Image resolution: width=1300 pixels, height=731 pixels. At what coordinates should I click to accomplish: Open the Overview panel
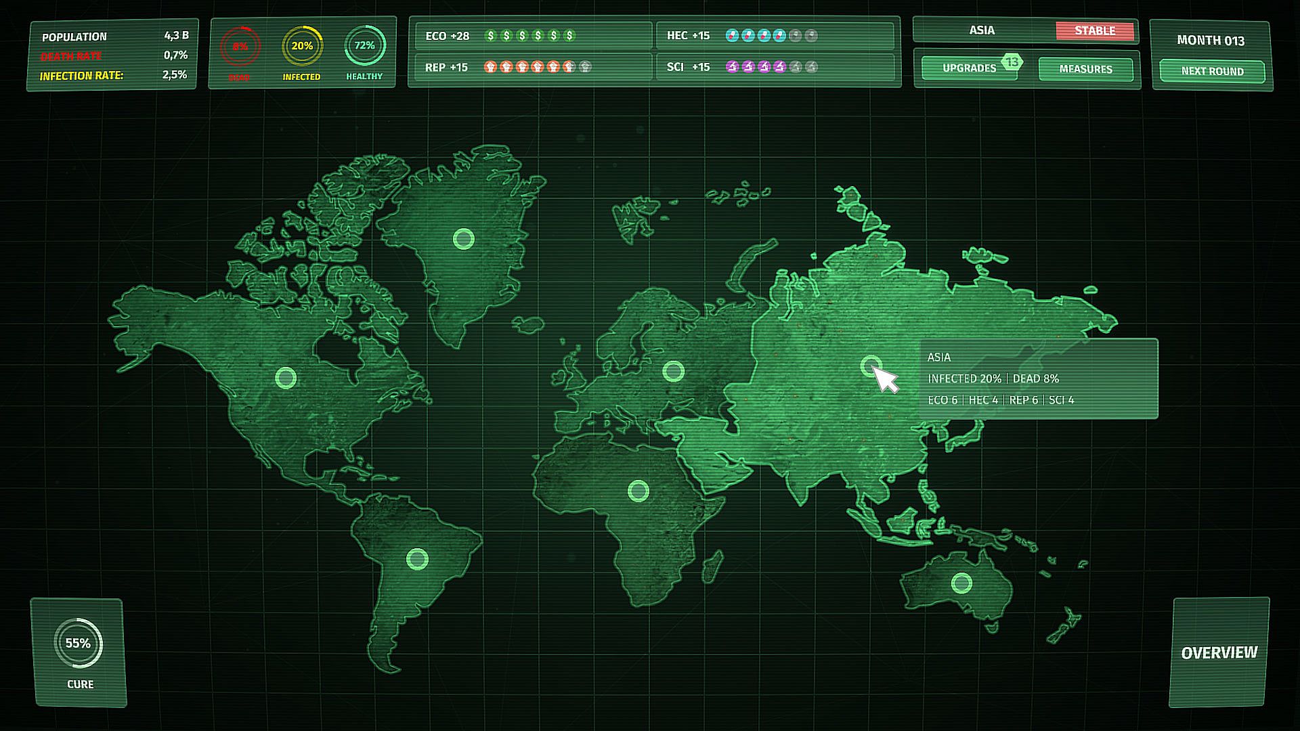click(1219, 652)
